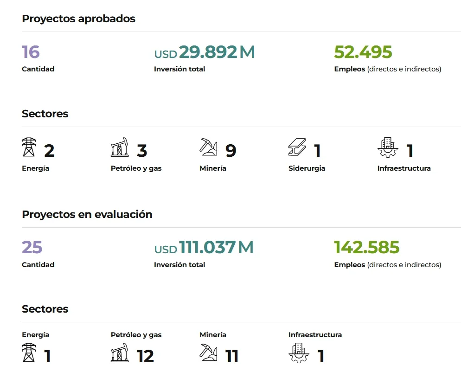Image resolution: width=461 pixels, height=378 pixels.
Task: Click the Energía tower icon under evaluation projects
Action: point(29,352)
